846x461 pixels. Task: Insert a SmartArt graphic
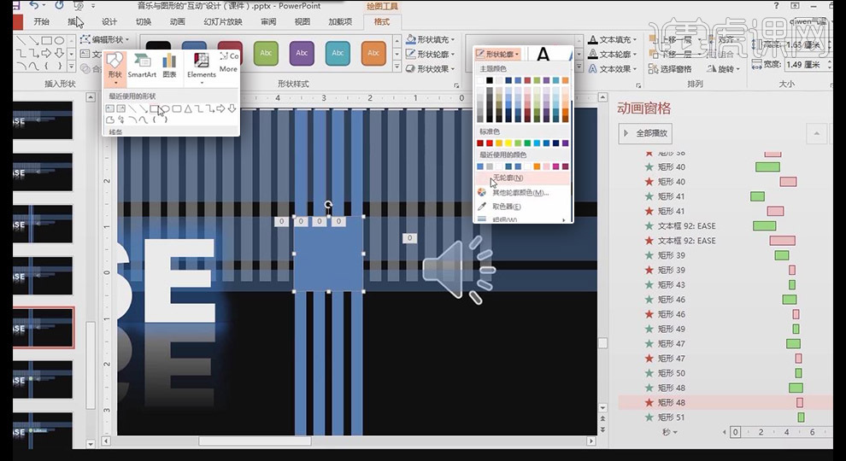(142, 67)
